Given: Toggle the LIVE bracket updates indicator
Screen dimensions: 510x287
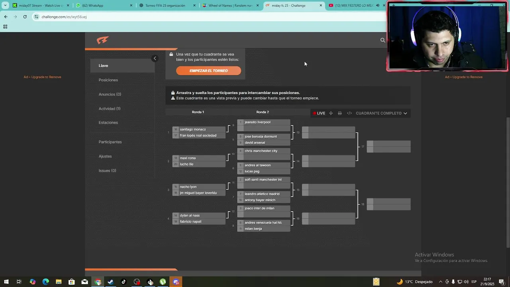Looking at the screenshot, I should (x=319, y=113).
